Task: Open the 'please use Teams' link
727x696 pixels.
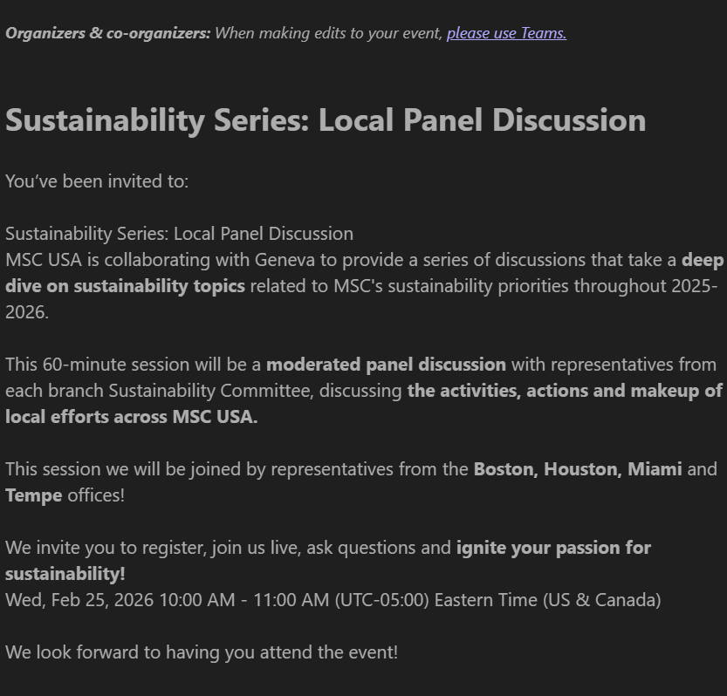Action: click(506, 33)
